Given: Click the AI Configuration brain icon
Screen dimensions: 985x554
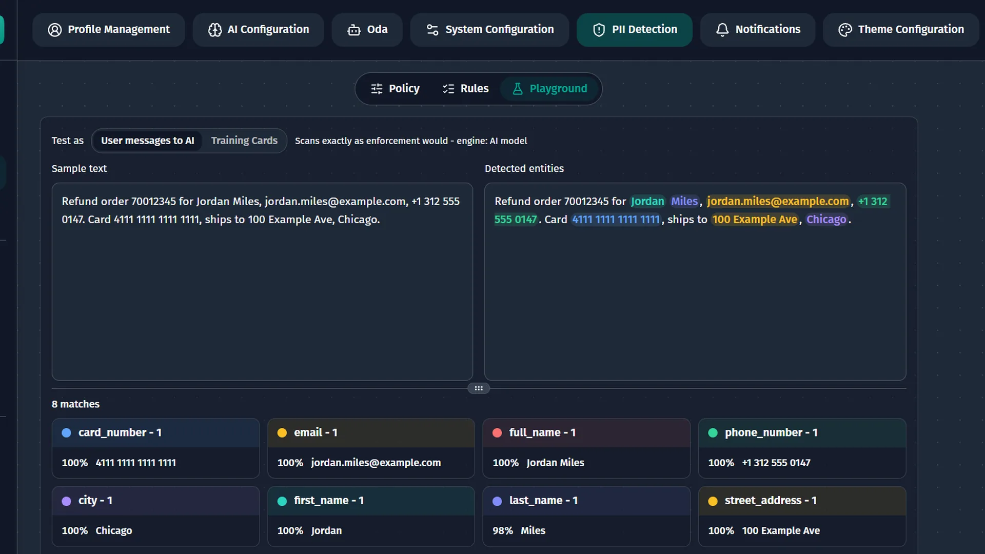Looking at the screenshot, I should pos(214,30).
